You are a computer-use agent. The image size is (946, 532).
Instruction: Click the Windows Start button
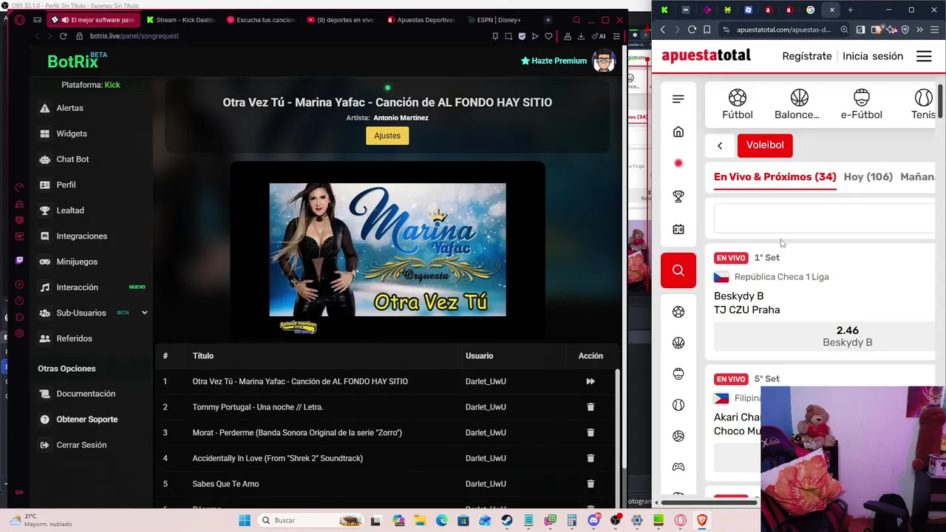coord(244,520)
